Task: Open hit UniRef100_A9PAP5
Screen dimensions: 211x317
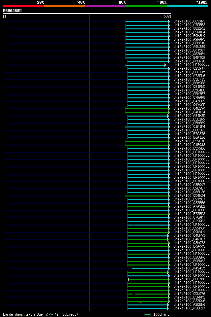Action: tap(189, 39)
